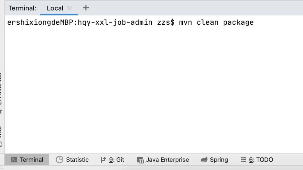Click the Java Enterprise icon
This screenshot has height=170, width=303.
(140, 160)
